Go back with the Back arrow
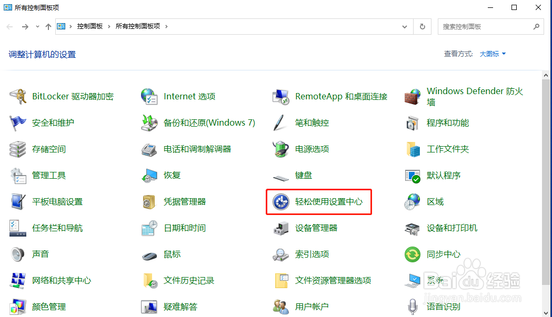Image resolution: width=552 pixels, height=317 pixels. [x=10, y=27]
